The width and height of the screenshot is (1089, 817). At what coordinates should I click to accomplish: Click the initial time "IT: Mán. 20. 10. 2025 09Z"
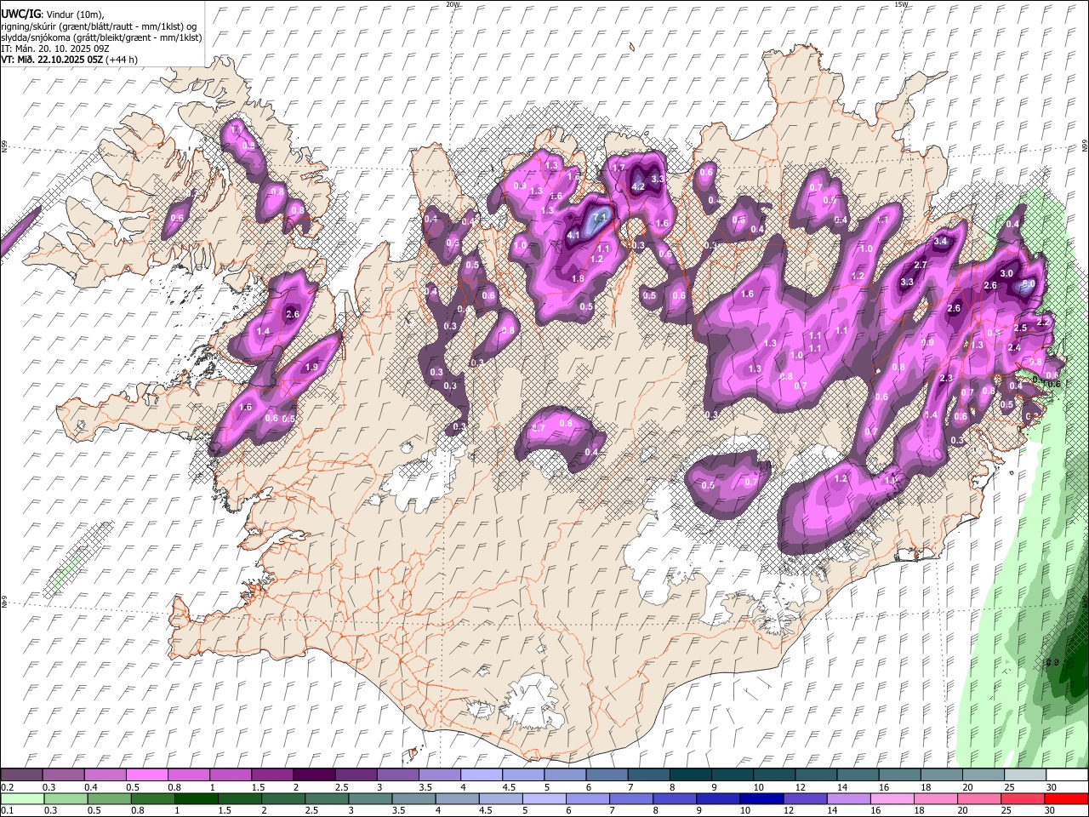[x=54, y=49]
